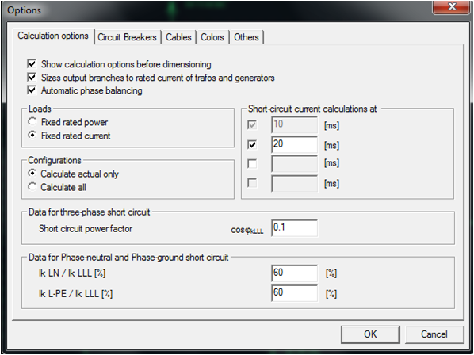Image resolution: width=474 pixels, height=355 pixels.
Task: Choose Fixed rated current radio option
Action: [x=32, y=135]
